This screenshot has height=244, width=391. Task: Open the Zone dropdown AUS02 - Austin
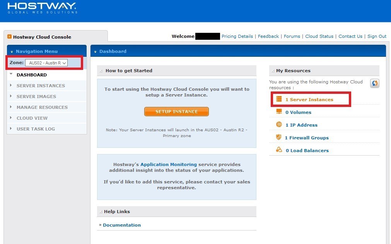coord(46,63)
